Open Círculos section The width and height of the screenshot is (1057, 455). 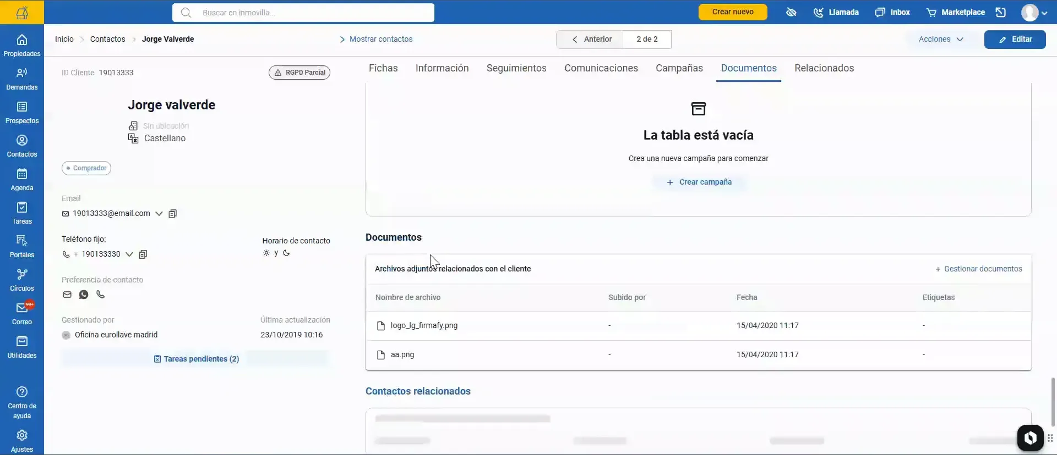click(22, 280)
